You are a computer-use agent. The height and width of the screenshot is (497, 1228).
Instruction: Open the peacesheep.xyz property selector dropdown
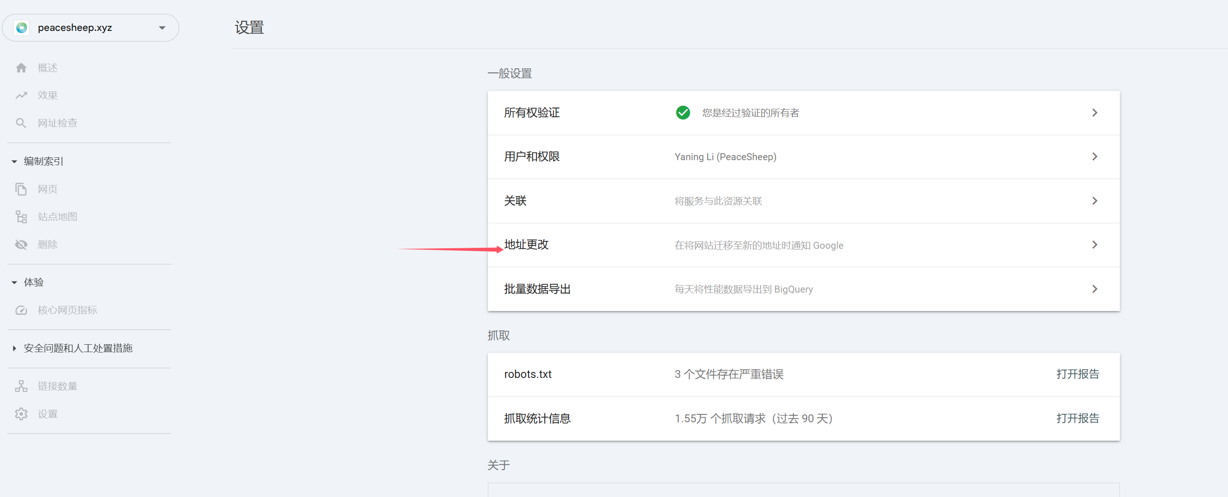(91, 28)
